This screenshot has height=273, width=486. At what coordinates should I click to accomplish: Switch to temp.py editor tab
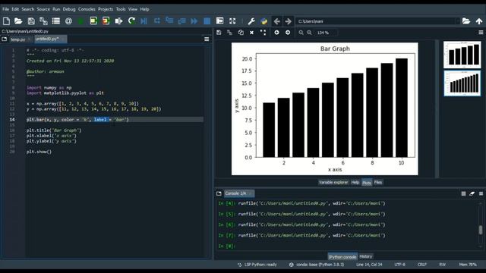pyautogui.click(x=17, y=39)
